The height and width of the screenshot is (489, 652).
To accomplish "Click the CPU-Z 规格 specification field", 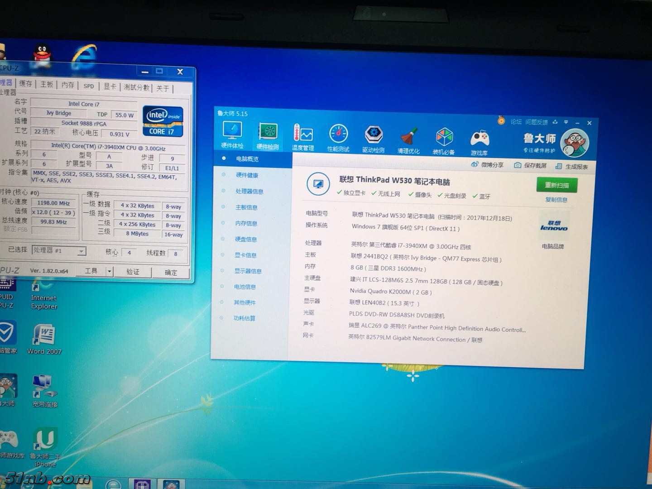I will pyautogui.click(x=108, y=147).
